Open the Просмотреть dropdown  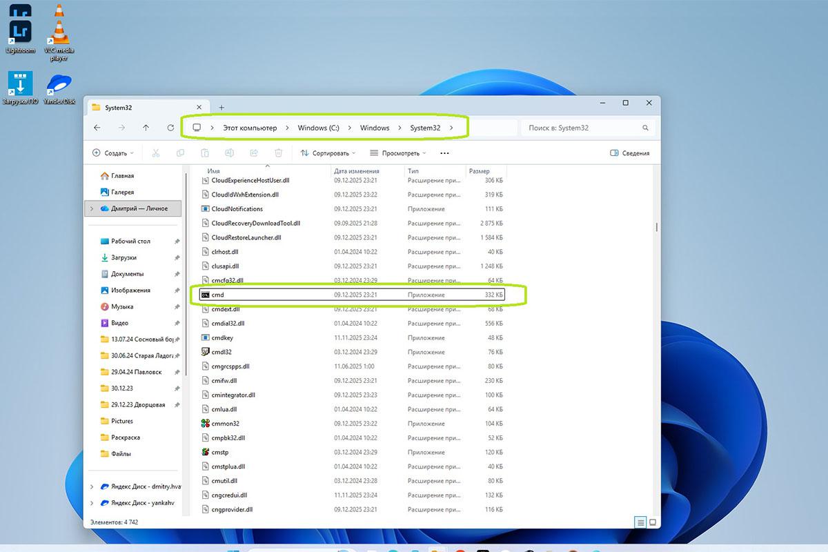[x=398, y=153]
